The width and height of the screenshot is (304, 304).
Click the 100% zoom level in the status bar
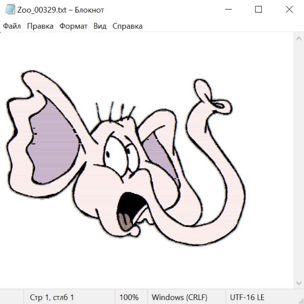129,298
